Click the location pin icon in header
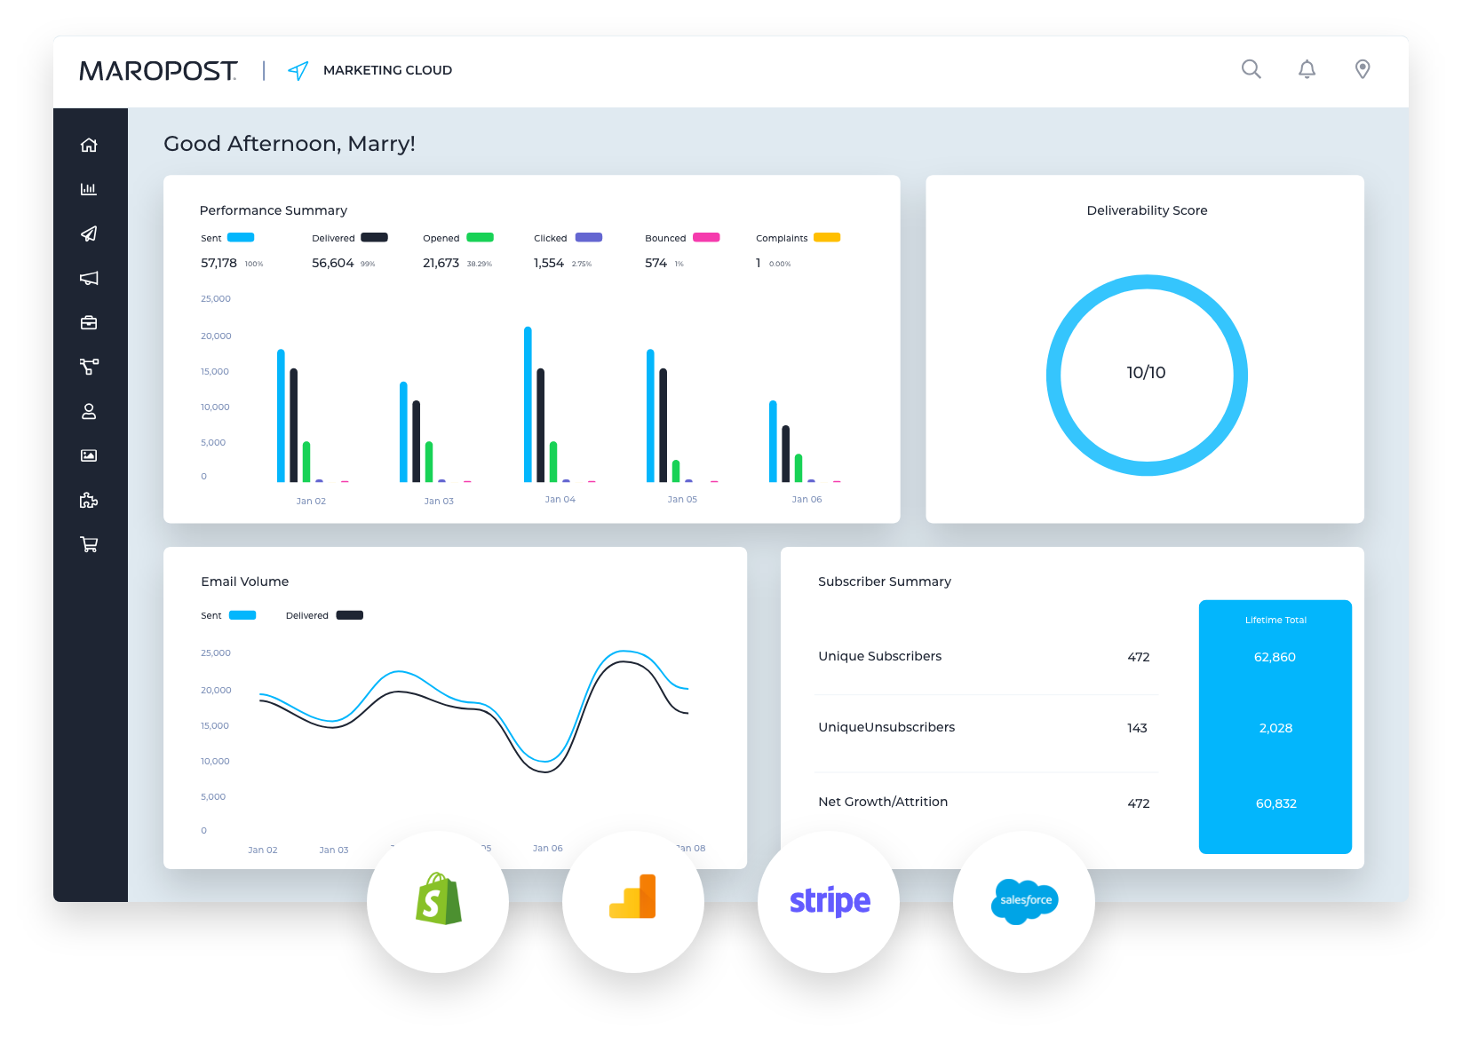Viewport: 1462px width, 1044px height. coord(1363,69)
